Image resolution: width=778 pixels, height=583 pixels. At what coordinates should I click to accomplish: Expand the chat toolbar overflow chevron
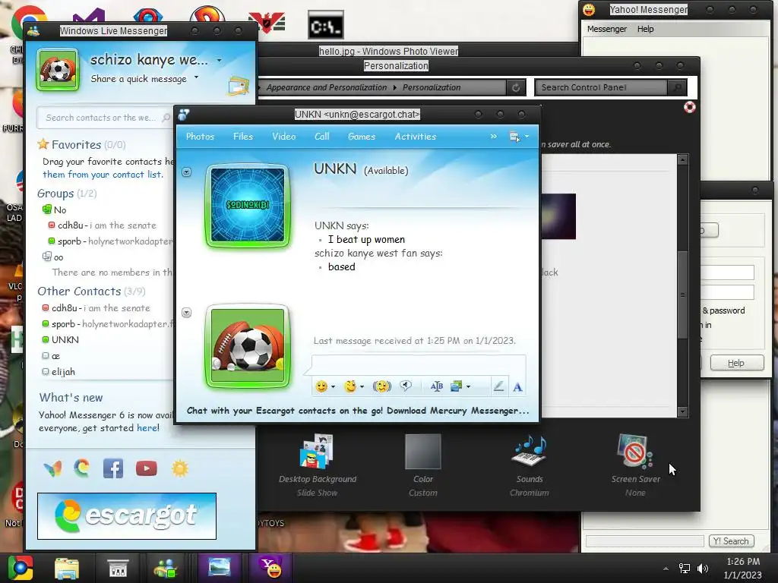point(494,137)
